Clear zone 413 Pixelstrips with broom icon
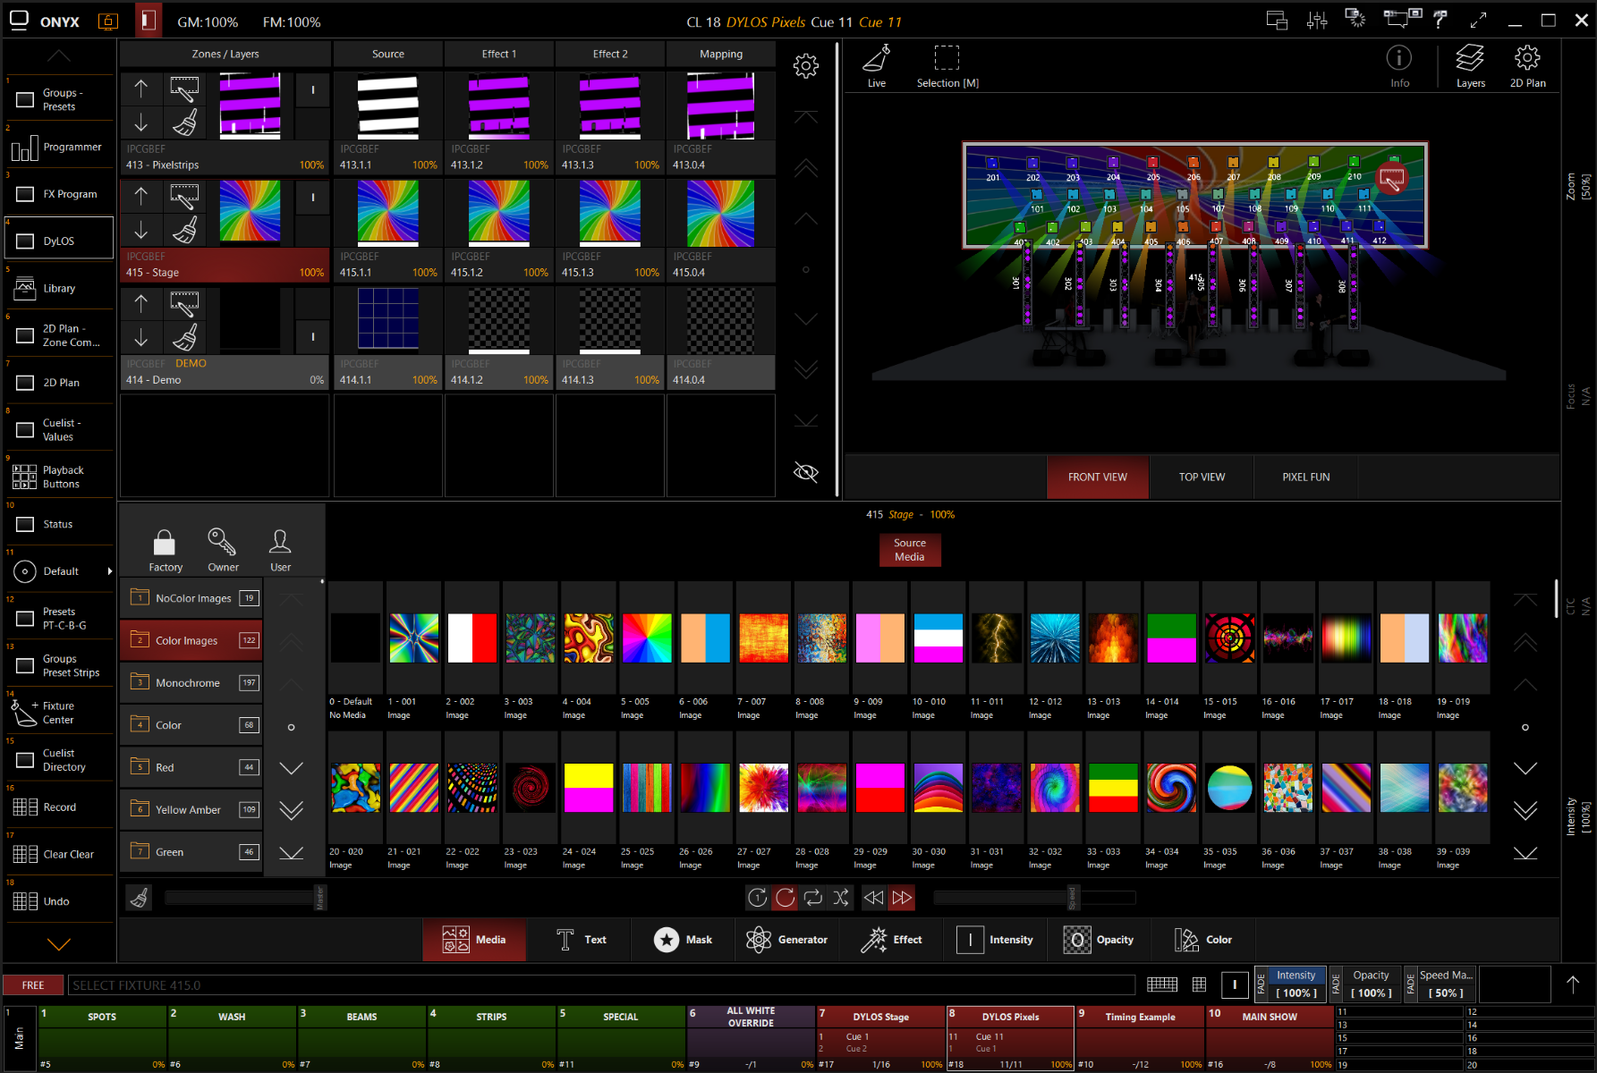The image size is (1597, 1073). (184, 122)
